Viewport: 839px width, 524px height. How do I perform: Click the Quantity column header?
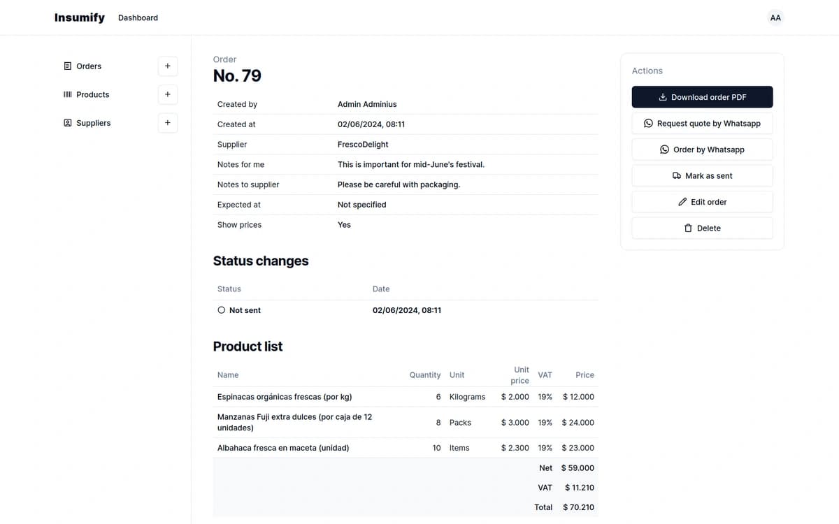(425, 375)
